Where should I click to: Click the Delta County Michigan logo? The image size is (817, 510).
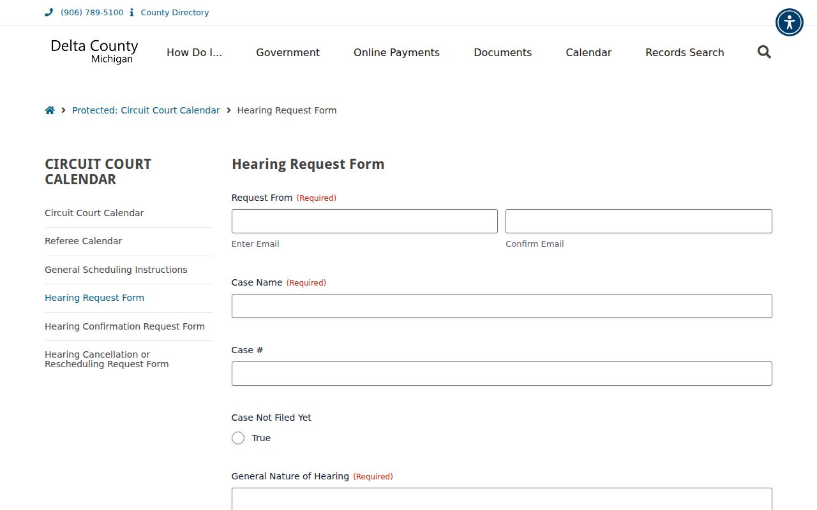94,52
